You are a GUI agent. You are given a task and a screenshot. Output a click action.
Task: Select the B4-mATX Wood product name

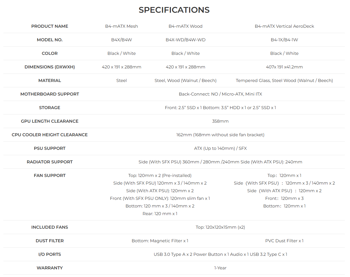[x=186, y=26]
